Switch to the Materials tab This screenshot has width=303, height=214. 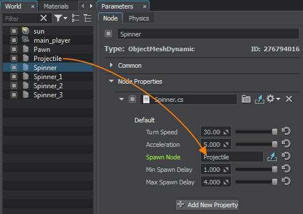pos(56,6)
